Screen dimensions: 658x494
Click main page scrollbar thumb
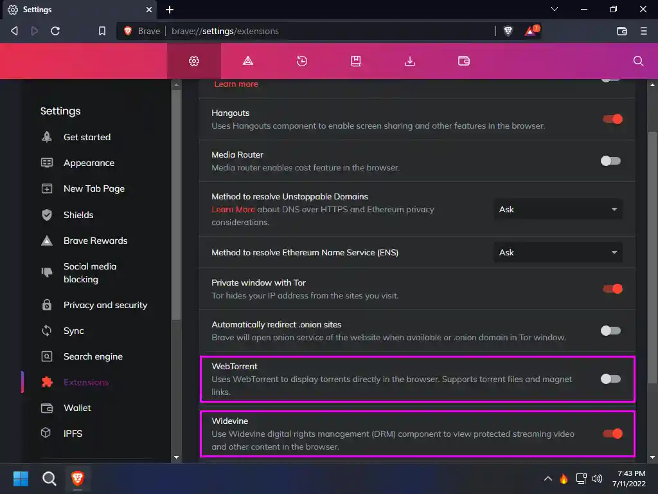point(652,257)
